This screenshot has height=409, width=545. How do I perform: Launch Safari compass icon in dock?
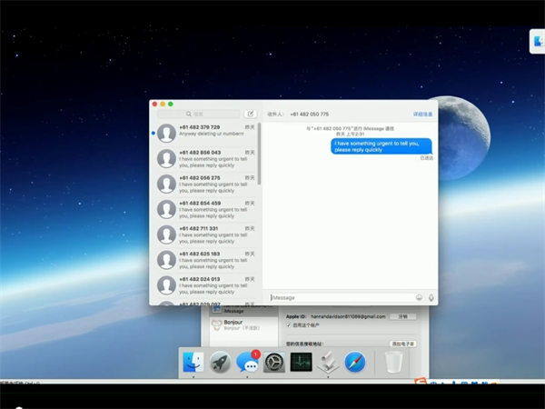(354, 363)
